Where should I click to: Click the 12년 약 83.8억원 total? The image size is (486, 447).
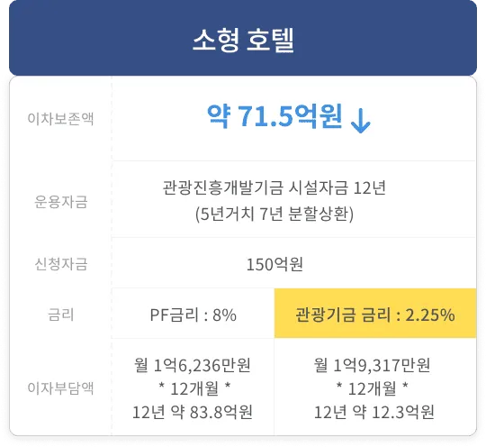[193, 412]
